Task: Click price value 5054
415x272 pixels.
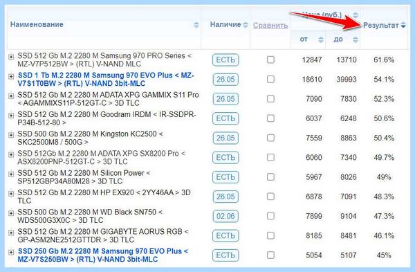Action: point(314,255)
